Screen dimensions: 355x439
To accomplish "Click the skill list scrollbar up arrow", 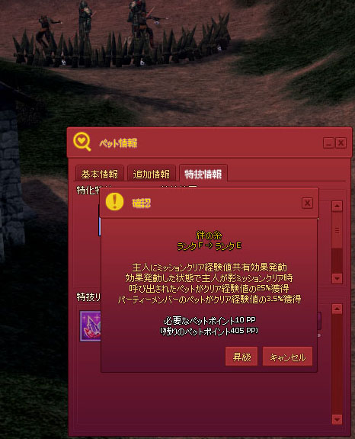I will coord(337,309).
